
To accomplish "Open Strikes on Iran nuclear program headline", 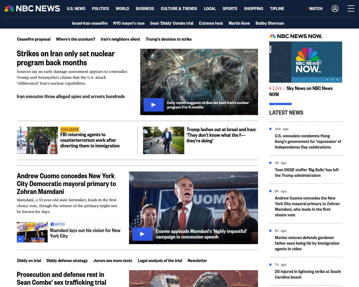I will point(66,58).
